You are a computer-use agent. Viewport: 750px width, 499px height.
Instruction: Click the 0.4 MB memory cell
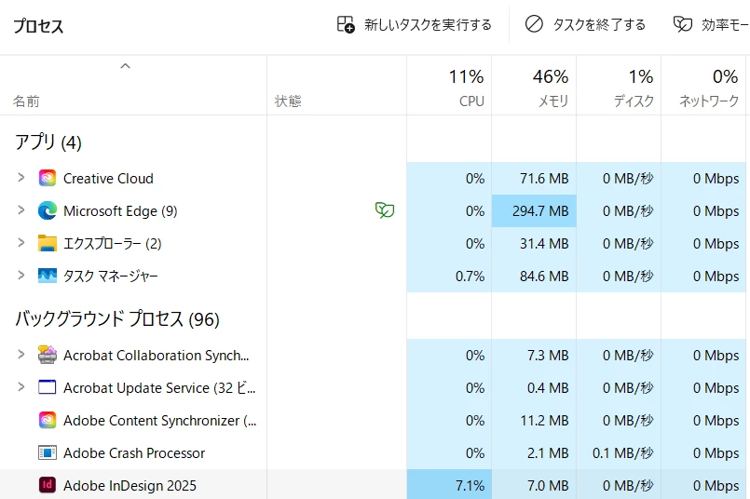534,387
